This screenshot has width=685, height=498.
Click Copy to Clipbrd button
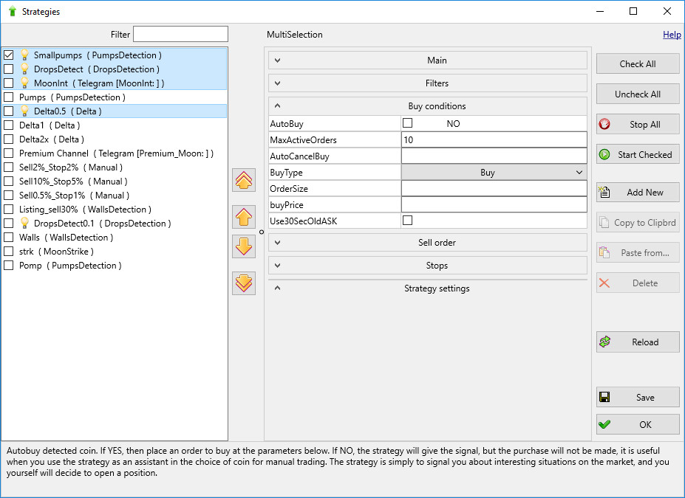pyautogui.click(x=638, y=222)
